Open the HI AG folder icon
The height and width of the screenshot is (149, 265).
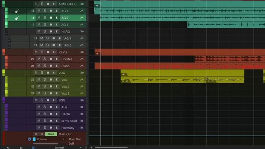[x=82, y=31]
